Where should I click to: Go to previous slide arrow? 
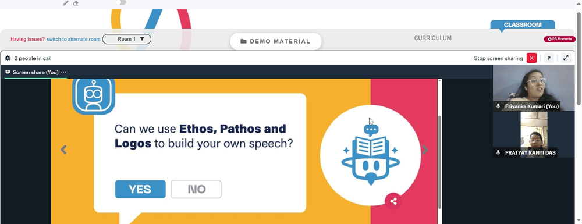coord(63,150)
